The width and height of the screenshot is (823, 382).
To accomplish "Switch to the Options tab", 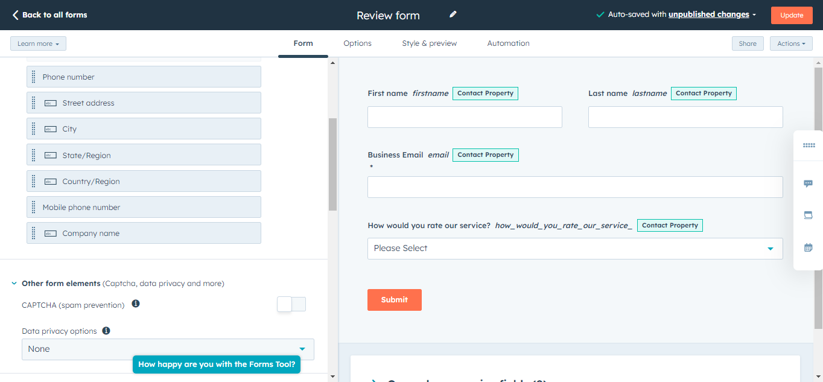I will tap(357, 43).
